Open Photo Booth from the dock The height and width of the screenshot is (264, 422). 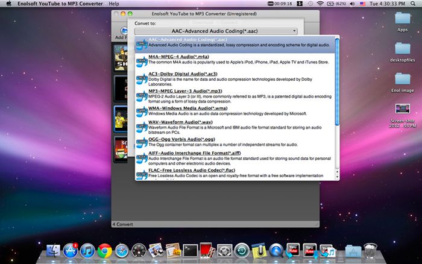207,251
